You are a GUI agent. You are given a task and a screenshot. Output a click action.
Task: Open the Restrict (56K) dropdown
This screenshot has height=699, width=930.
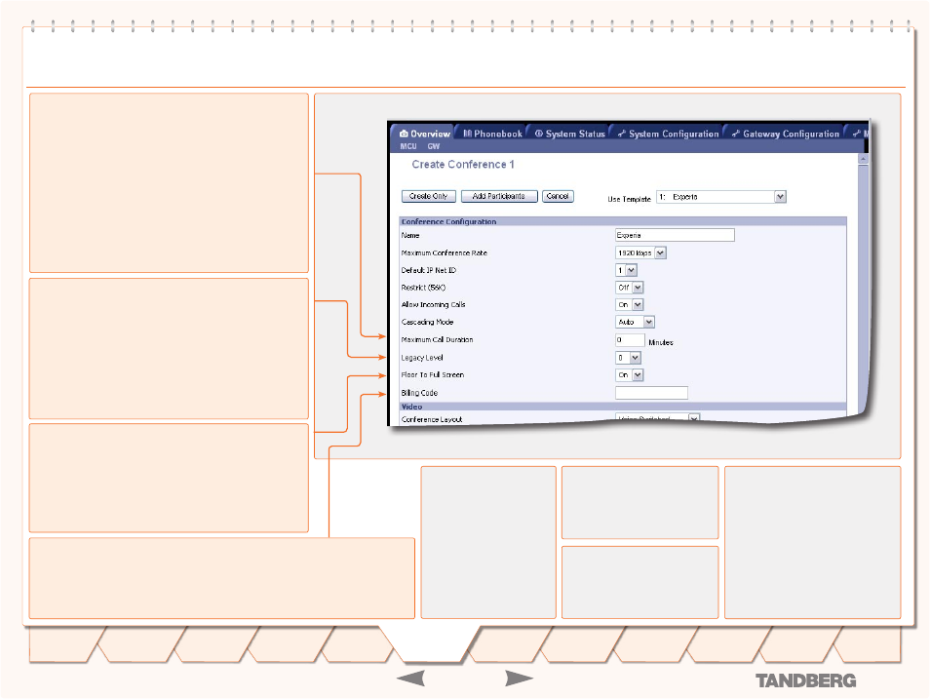(630, 288)
